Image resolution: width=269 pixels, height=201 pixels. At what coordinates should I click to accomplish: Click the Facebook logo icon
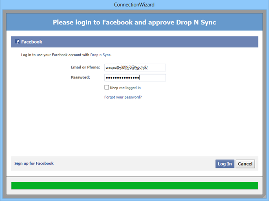tap(17, 42)
